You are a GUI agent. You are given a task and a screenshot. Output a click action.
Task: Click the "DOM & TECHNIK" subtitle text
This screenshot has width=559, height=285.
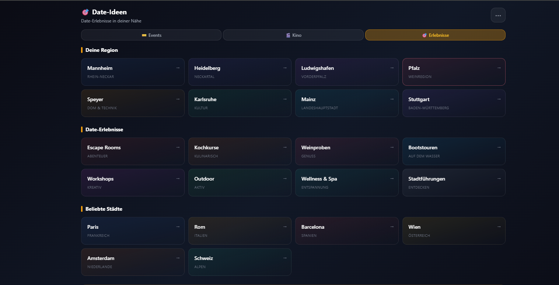[102, 108]
